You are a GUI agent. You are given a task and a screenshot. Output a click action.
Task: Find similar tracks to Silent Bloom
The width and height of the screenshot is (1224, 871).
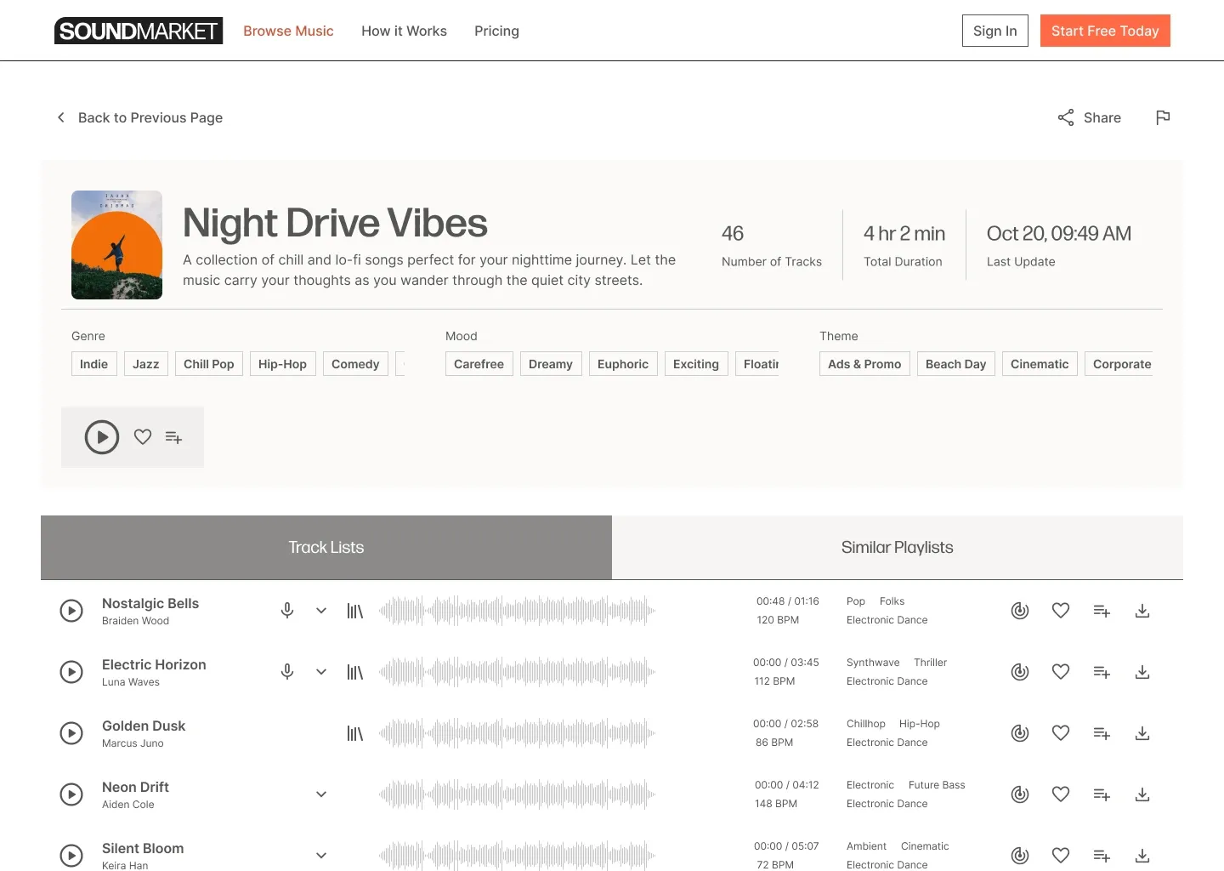coord(1020,856)
